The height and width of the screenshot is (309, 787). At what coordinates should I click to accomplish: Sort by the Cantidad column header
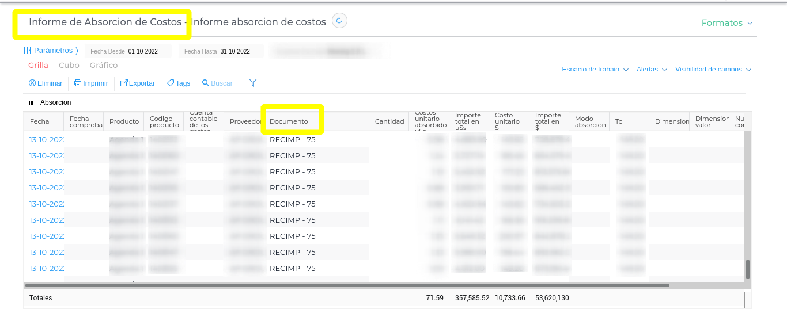click(389, 121)
